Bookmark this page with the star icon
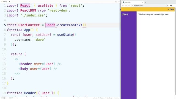This screenshot has width=176, height=99. (167, 5)
